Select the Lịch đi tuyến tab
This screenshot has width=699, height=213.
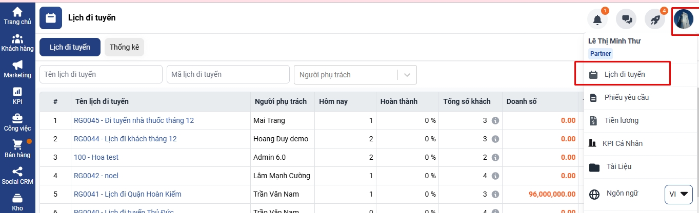tap(70, 47)
